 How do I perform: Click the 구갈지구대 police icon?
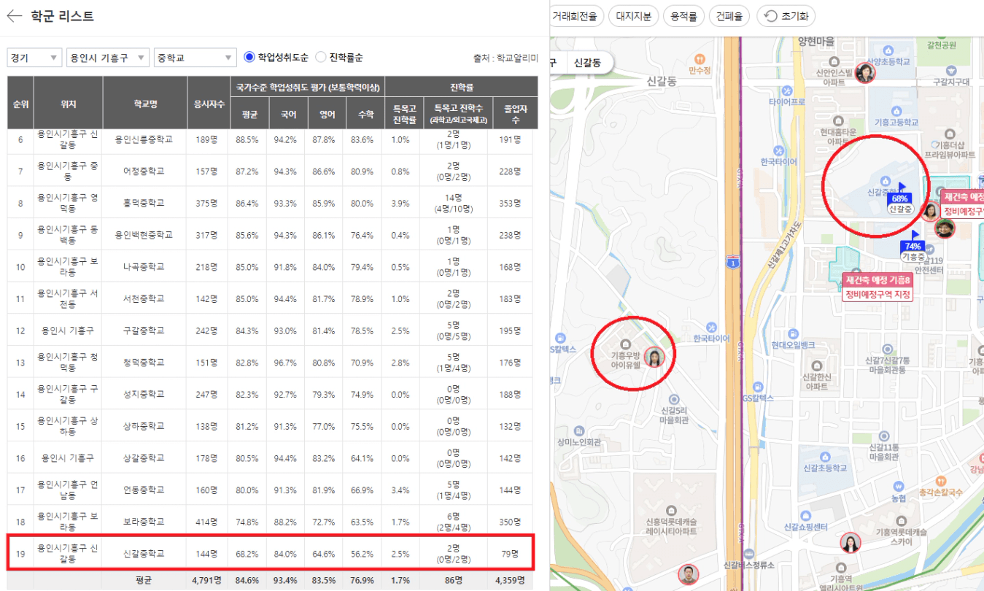950,69
